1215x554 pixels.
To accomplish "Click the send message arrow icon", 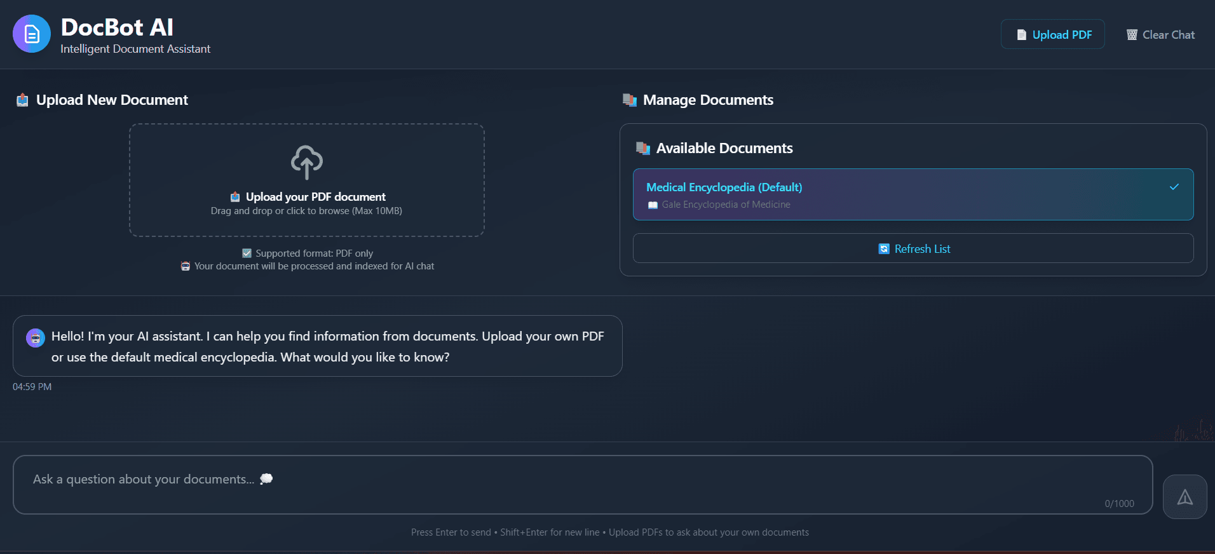I will coord(1184,497).
